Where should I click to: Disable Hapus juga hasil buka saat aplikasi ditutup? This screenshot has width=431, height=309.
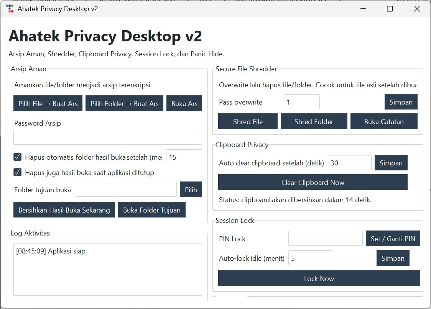(17, 172)
